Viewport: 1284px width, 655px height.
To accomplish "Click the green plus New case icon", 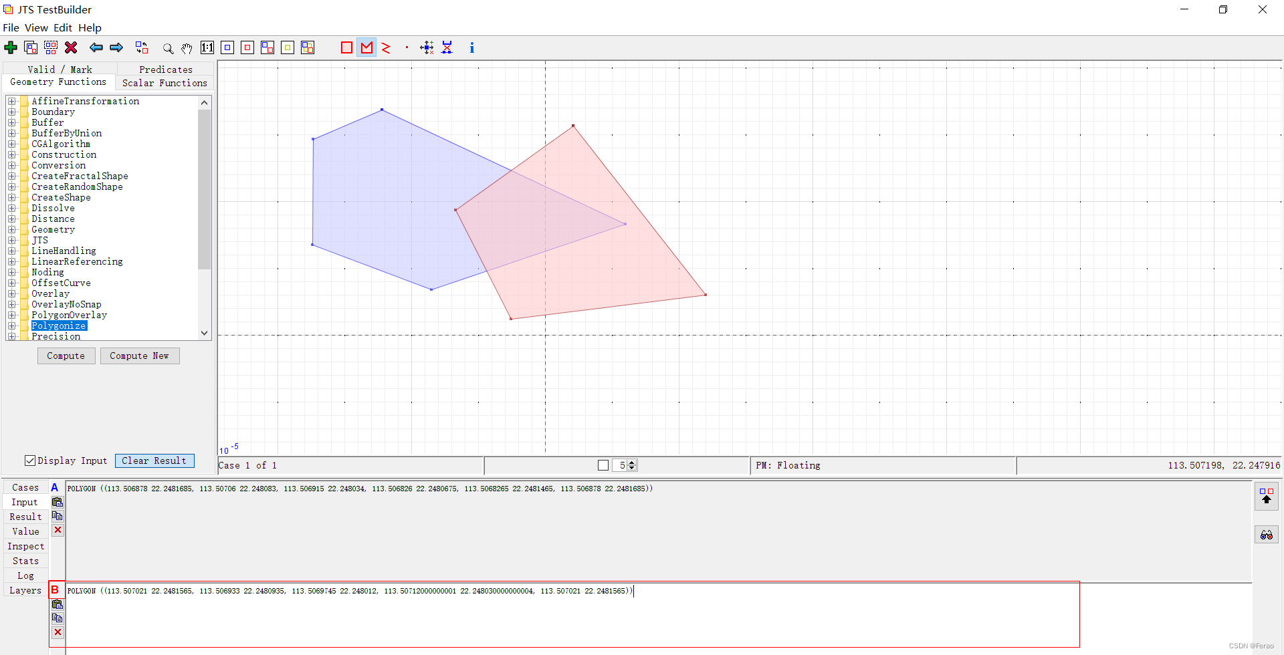I will pos(11,47).
